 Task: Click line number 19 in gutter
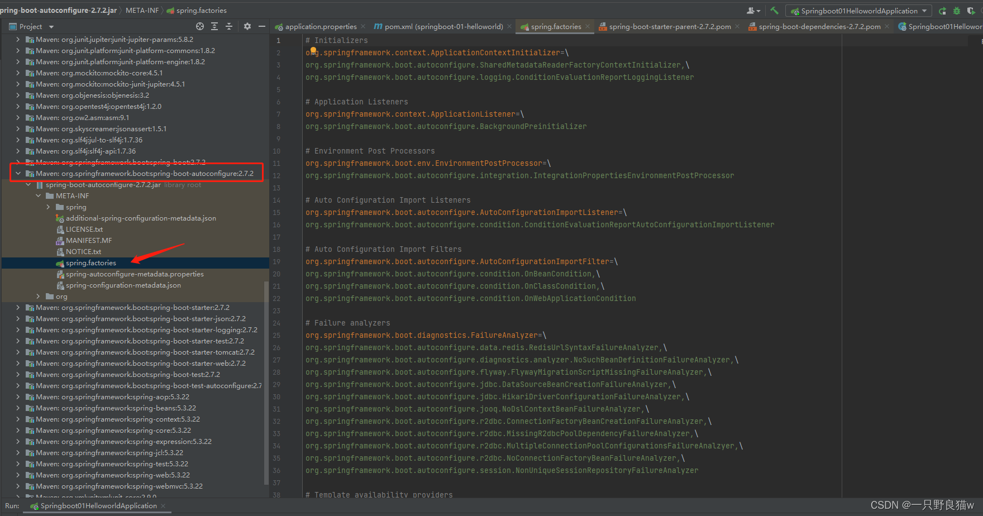pyautogui.click(x=276, y=262)
